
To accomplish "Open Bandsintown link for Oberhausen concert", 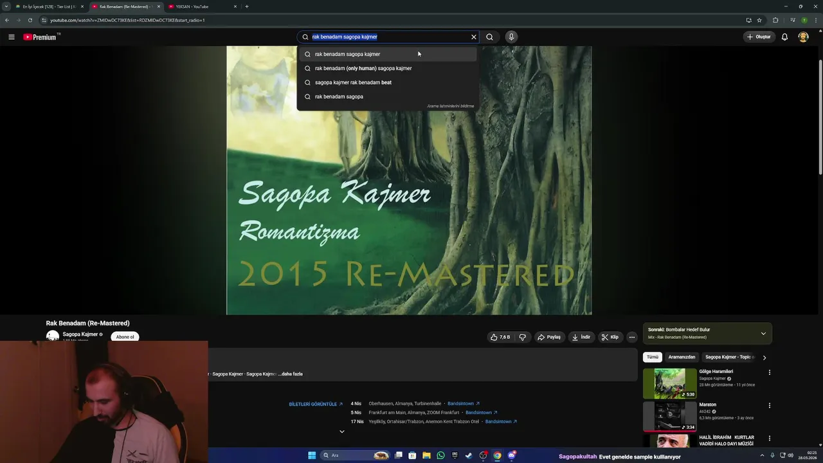I will pos(464,404).
